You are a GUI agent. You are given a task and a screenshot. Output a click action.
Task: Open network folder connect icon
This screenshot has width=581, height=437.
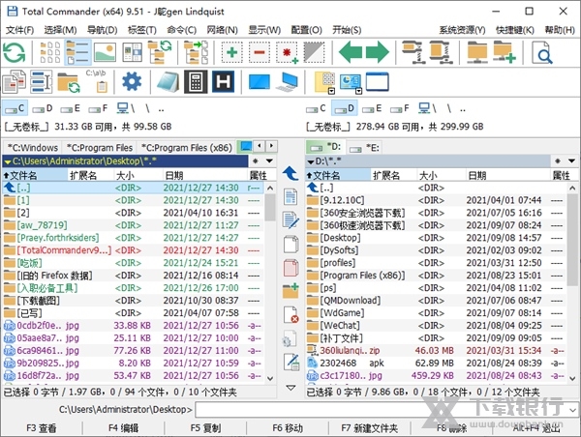(x=477, y=52)
